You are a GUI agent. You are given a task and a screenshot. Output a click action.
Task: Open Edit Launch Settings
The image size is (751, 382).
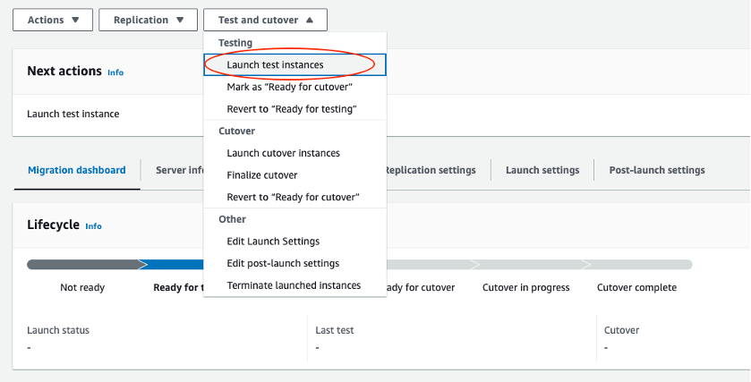click(x=273, y=242)
